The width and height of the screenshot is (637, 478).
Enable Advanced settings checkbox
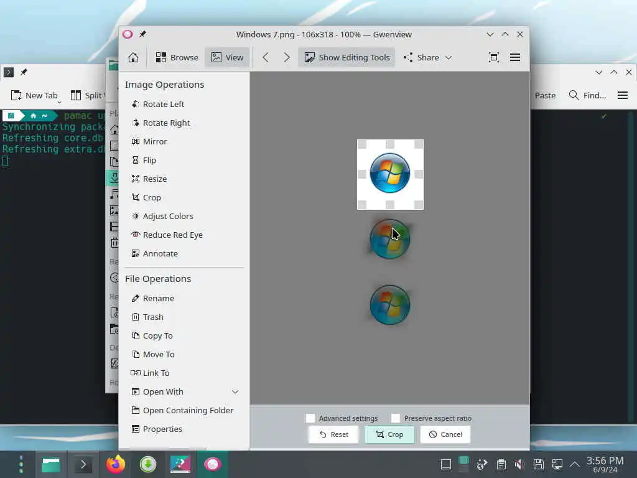point(310,418)
